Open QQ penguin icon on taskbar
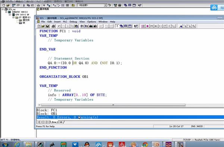 (87, 144)
